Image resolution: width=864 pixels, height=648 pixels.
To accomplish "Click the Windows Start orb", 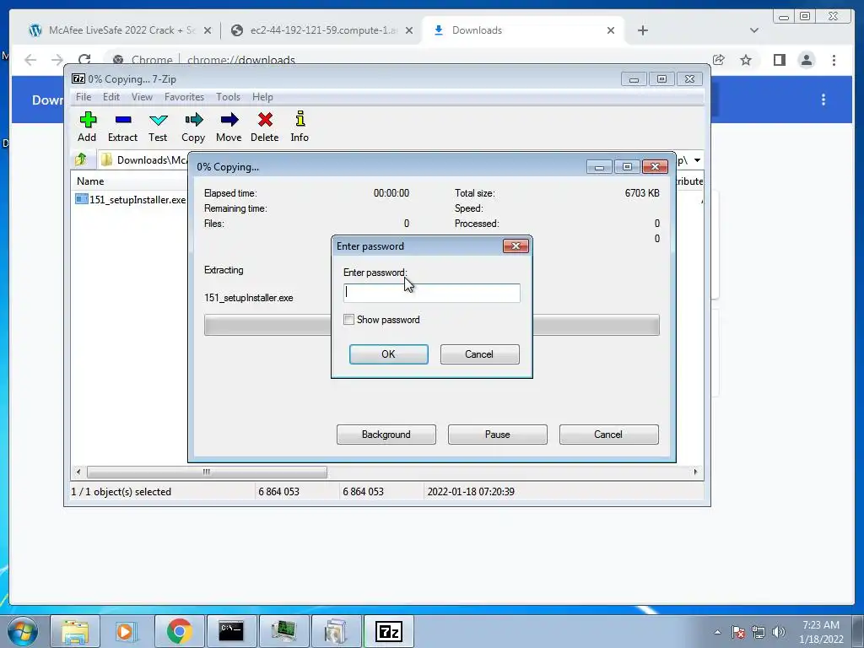I will coord(23,631).
